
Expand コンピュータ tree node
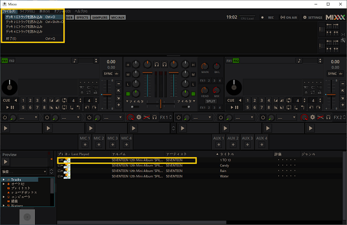coord(3,197)
